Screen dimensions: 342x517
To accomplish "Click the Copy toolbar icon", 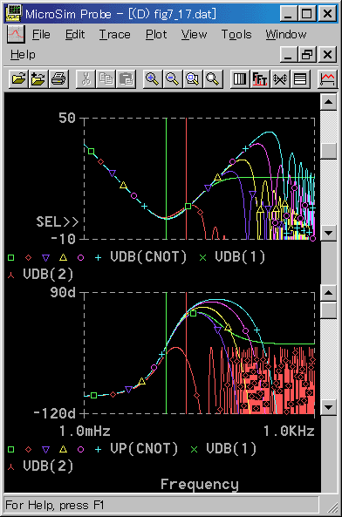I will (x=106, y=79).
